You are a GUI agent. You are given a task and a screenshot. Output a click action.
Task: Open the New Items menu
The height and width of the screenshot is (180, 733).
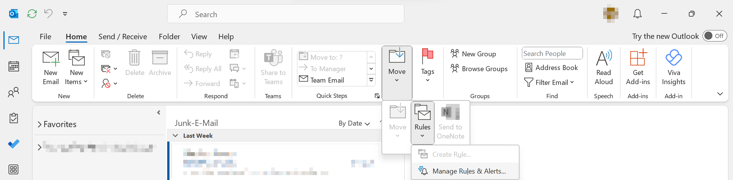pyautogui.click(x=76, y=68)
